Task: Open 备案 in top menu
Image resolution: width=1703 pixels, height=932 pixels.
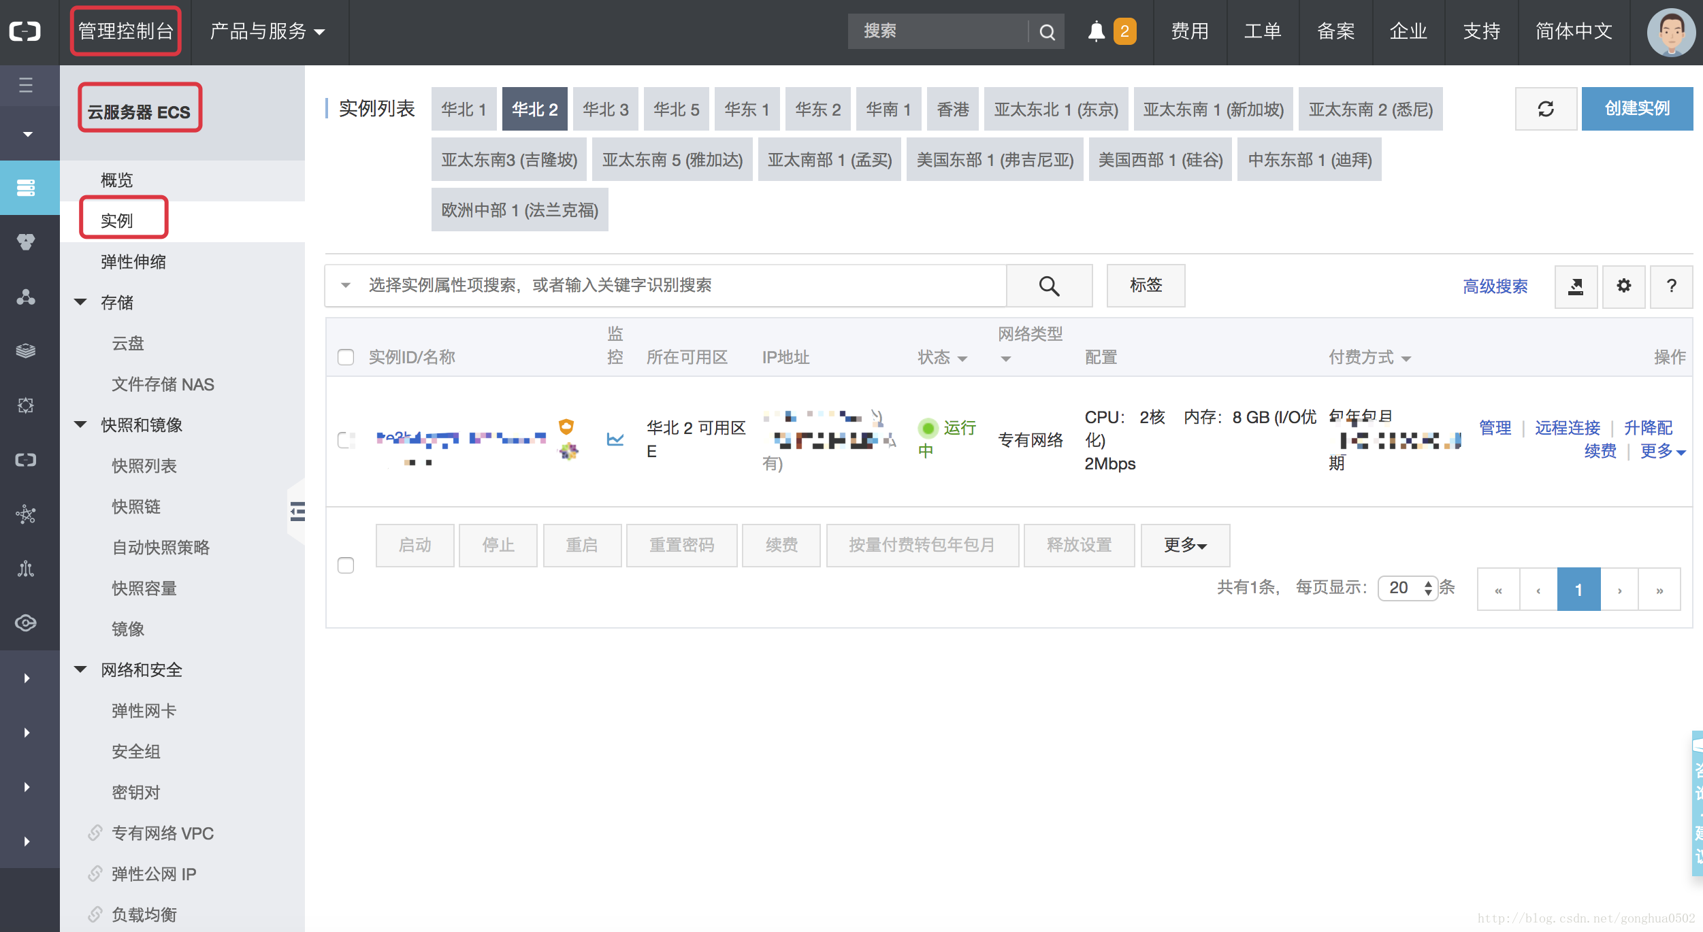Action: pos(1335,31)
